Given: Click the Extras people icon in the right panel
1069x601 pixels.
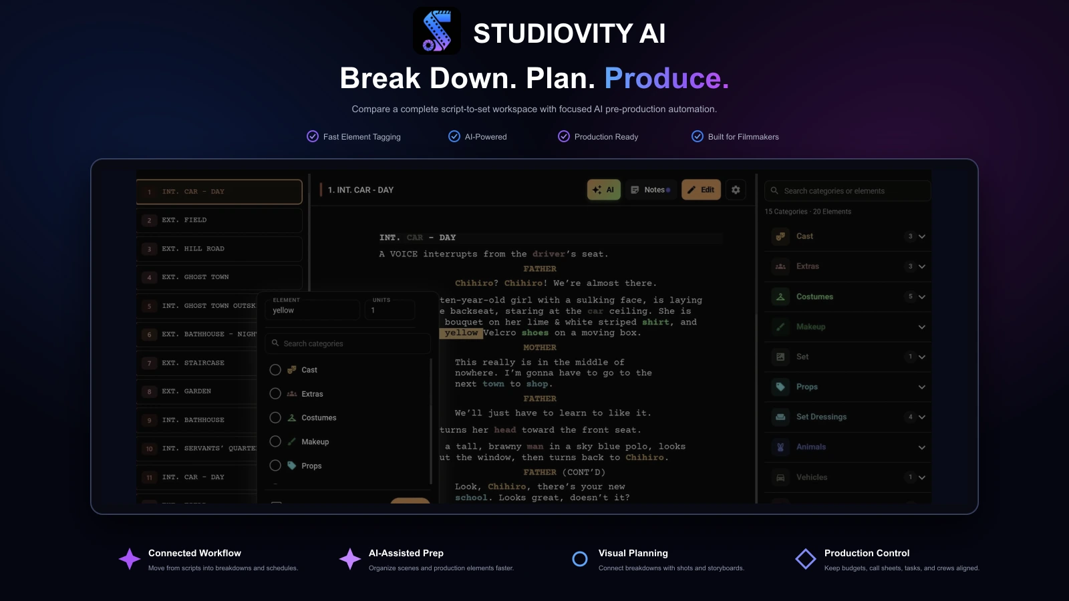Looking at the screenshot, I should [x=780, y=266].
